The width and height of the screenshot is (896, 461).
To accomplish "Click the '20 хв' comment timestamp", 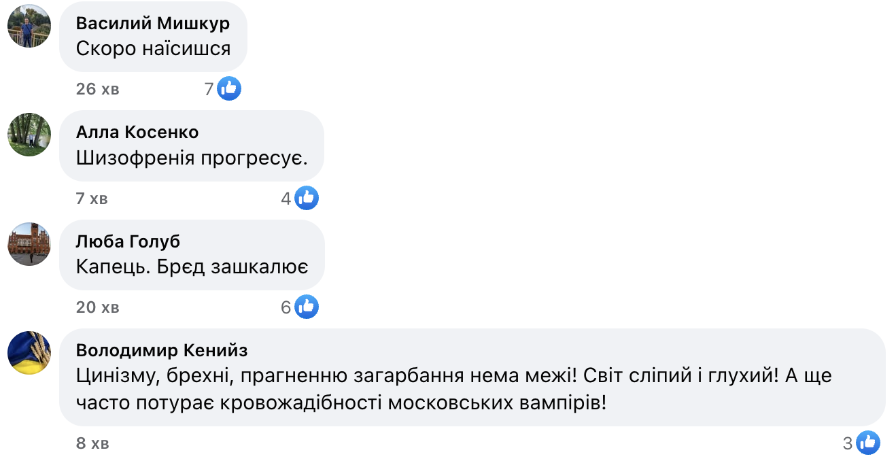I will [x=97, y=307].
